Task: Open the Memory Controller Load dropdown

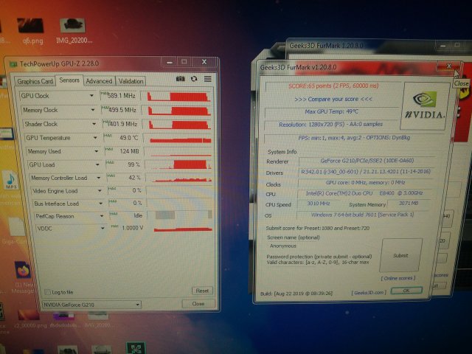Action: click(99, 178)
